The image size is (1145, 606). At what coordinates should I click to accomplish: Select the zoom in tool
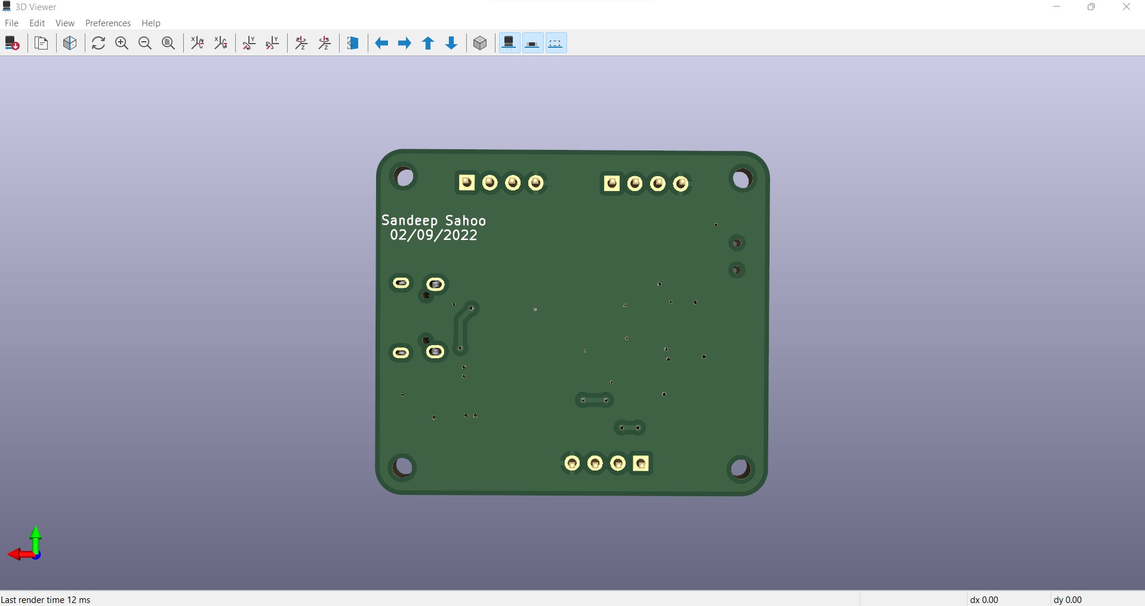pos(122,43)
